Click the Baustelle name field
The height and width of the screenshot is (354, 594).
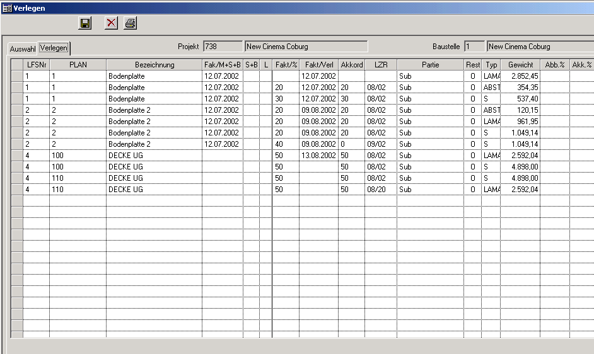[540, 47]
